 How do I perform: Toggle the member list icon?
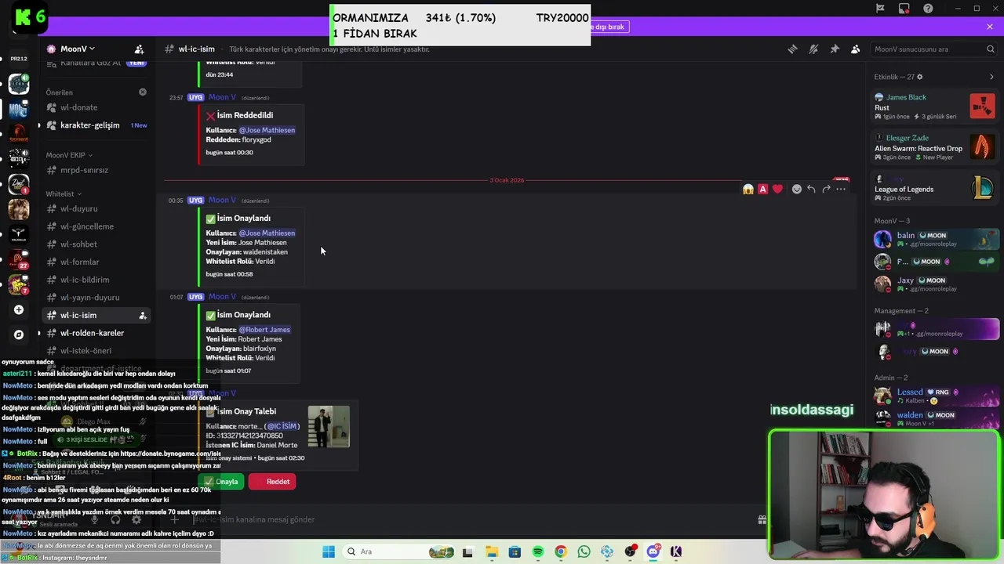click(856, 49)
